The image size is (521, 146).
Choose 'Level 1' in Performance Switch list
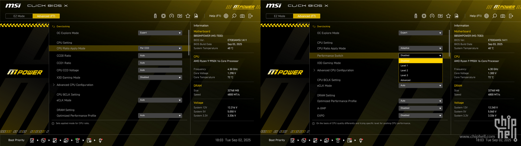[421, 66]
